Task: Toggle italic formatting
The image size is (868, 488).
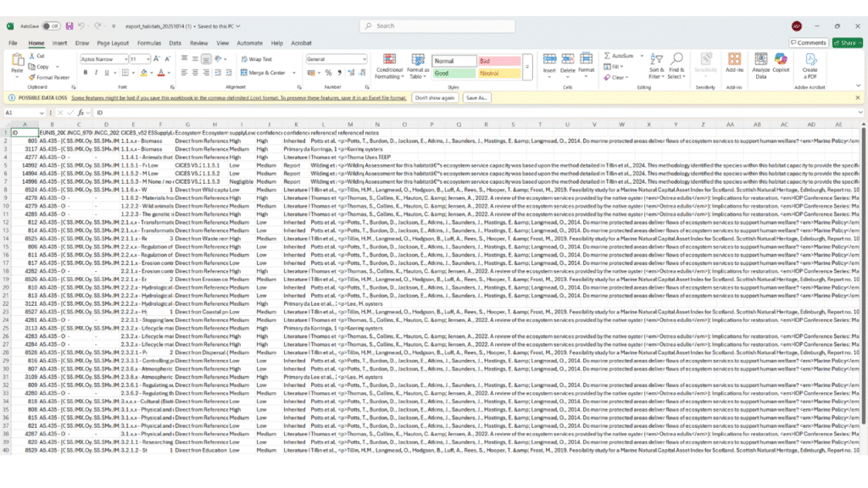Action: pyautogui.click(x=96, y=73)
